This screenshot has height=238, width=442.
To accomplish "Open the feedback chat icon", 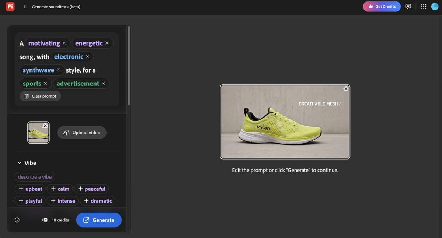I will [x=408, y=7].
